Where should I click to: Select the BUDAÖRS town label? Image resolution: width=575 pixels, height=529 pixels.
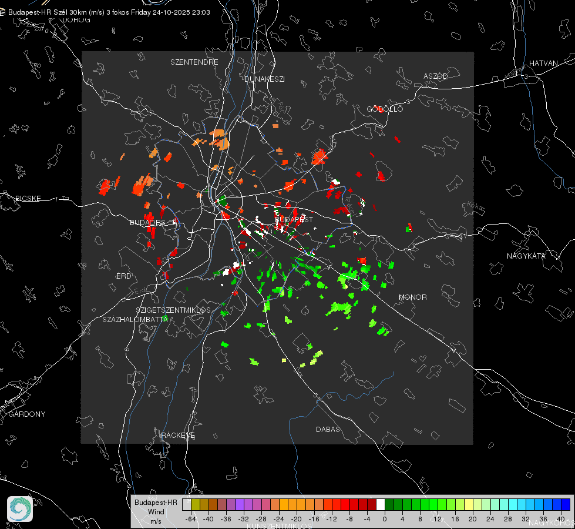[148, 223]
